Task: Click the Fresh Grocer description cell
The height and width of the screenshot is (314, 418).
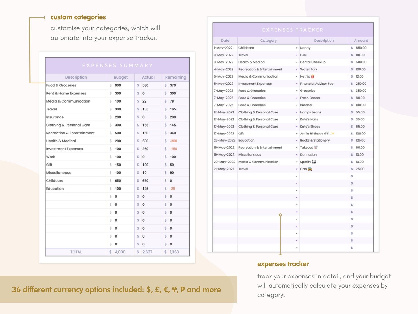Action: coord(324,98)
